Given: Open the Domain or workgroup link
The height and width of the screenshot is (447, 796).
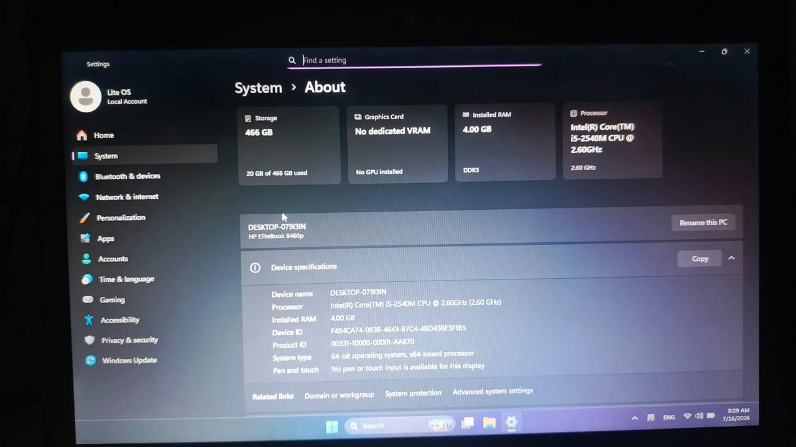Looking at the screenshot, I should coord(340,395).
